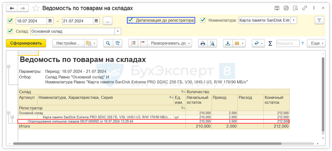
Task: Get link with the chain icon
Action: point(304,8)
